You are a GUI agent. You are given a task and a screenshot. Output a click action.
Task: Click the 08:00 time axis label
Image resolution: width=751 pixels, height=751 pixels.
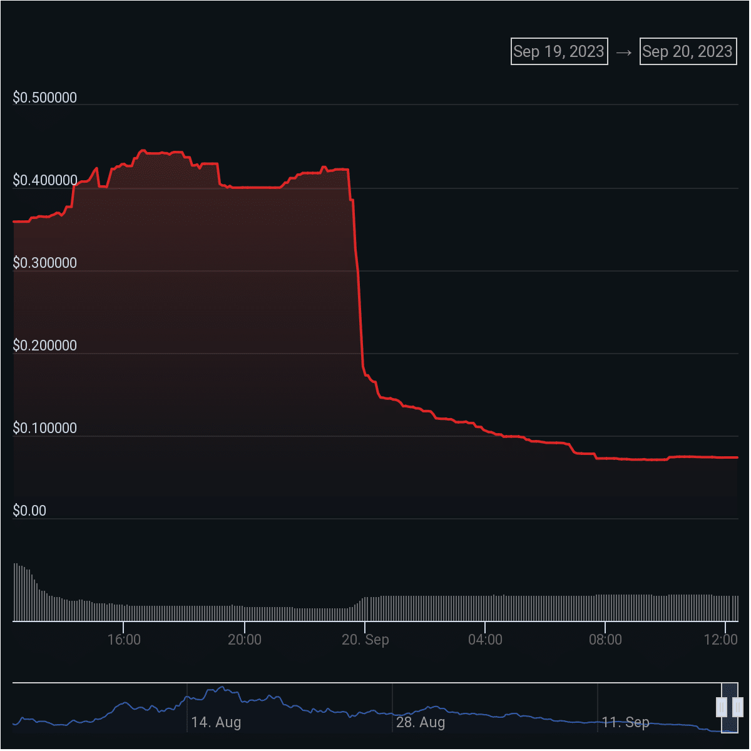tap(606, 640)
